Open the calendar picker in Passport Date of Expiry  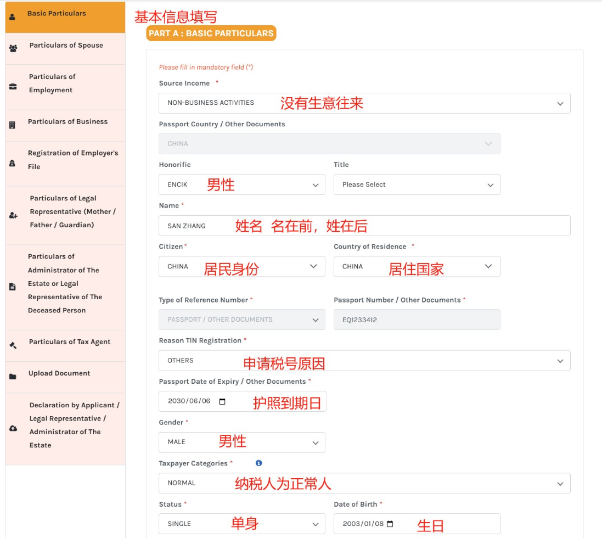coord(222,402)
